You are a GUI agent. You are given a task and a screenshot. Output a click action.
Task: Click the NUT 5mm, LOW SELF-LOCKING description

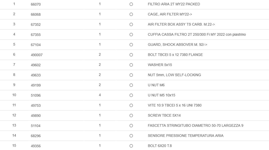174,75
